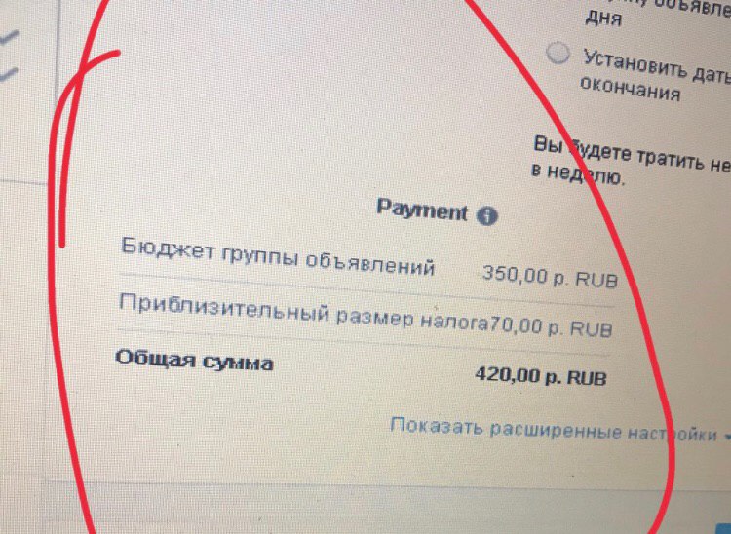Click the lower checkmark icon in left sidebar
The image size is (731, 534).
[9, 75]
